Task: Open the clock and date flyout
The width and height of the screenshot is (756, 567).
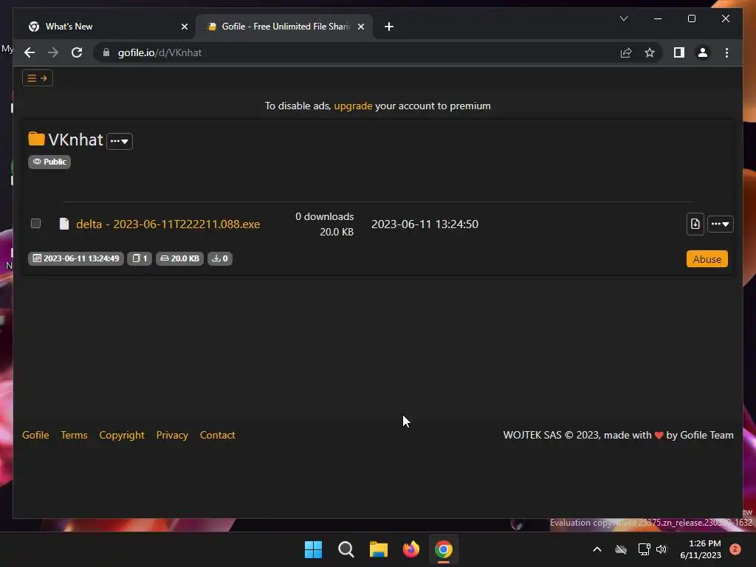Action: 701,549
